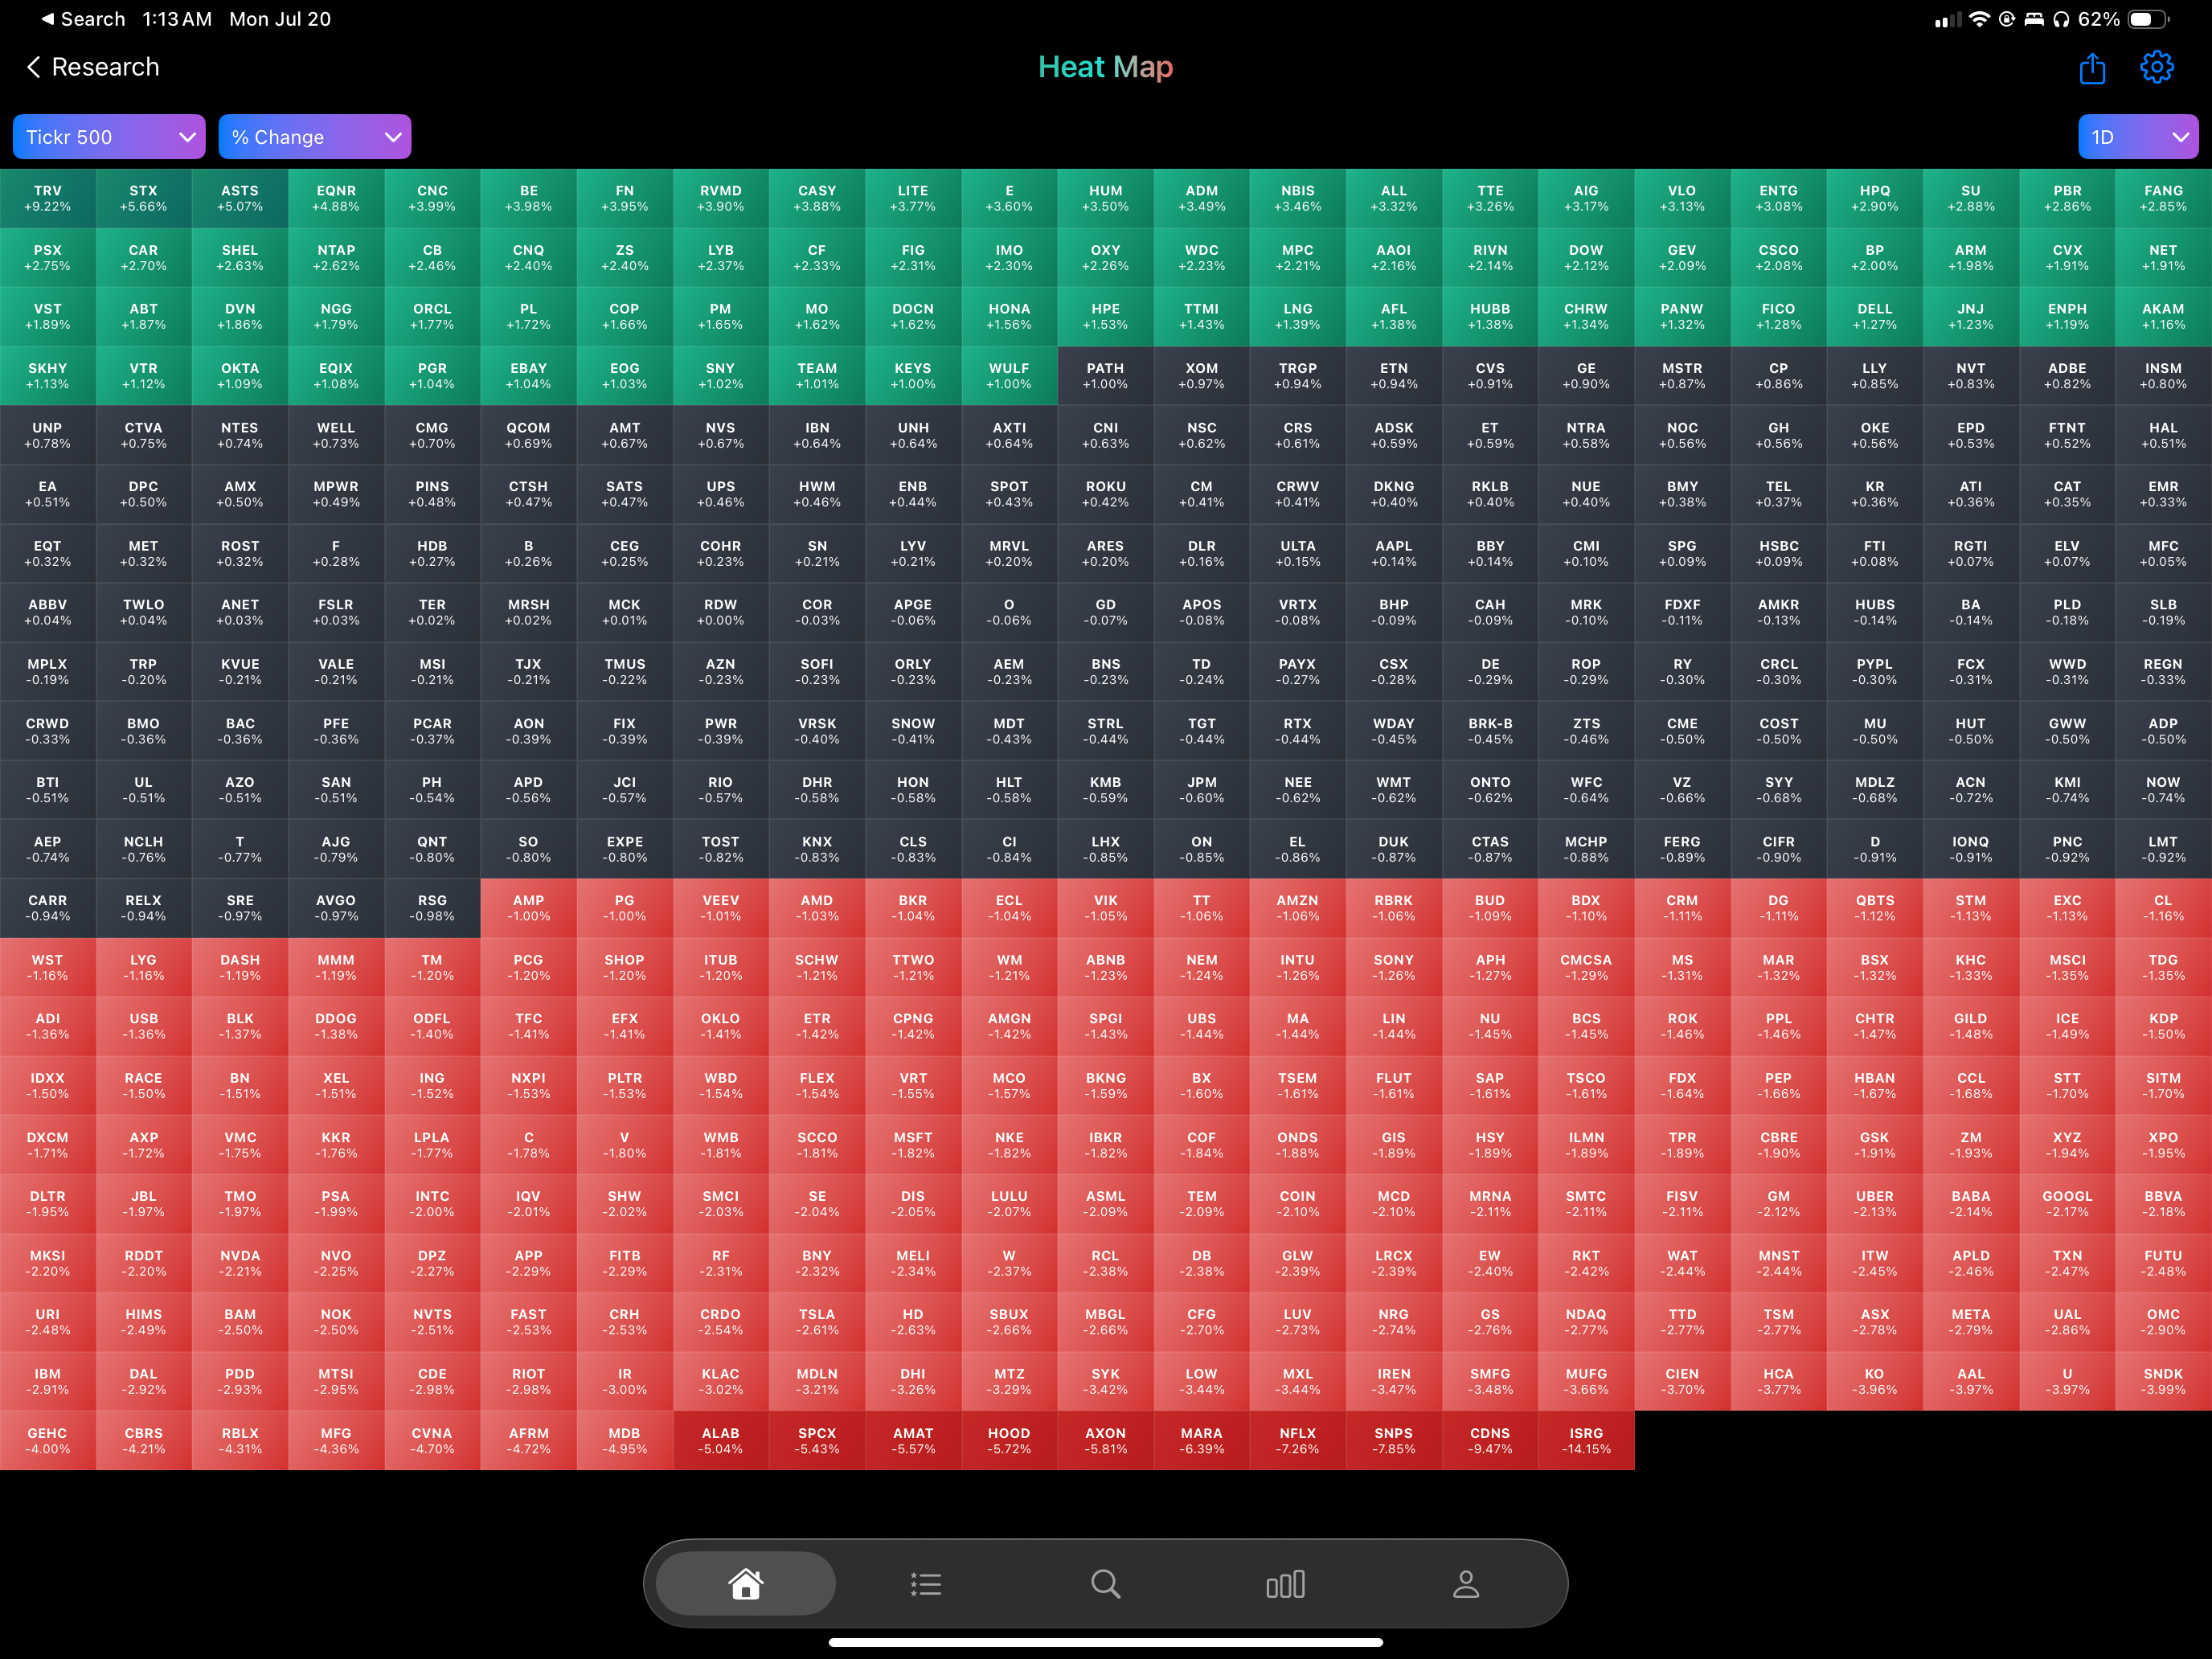The width and height of the screenshot is (2212, 1659).
Task: Open Tickr 500 index dropdown
Action: [x=109, y=137]
